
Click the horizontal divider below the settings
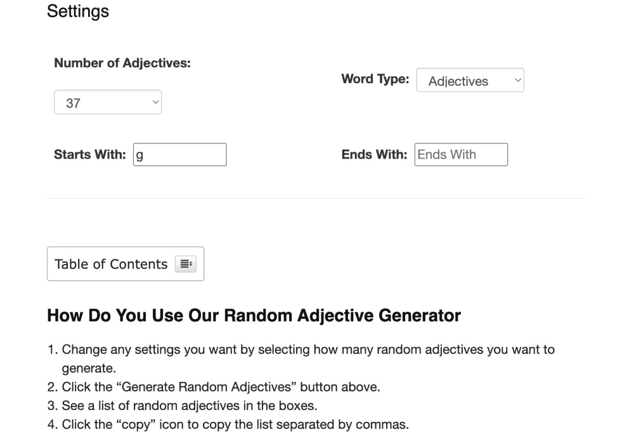[317, 198]
